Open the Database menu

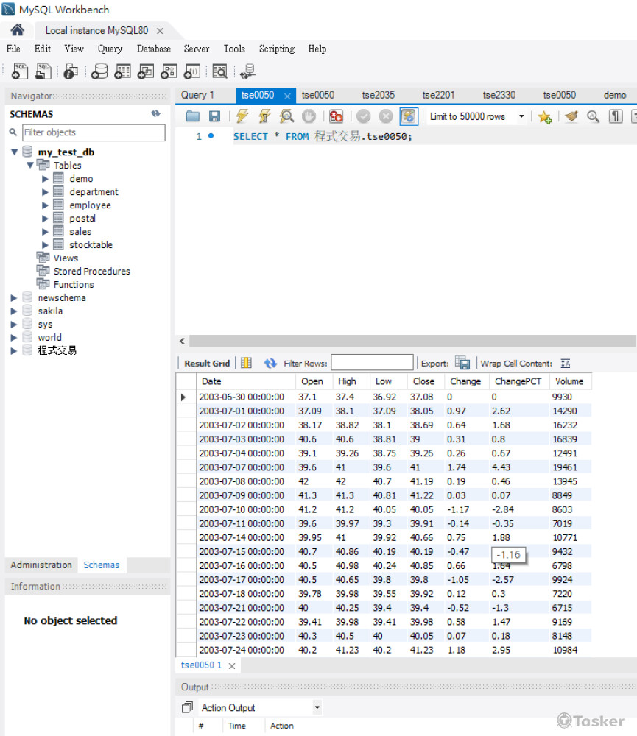(x=153, y=49)
